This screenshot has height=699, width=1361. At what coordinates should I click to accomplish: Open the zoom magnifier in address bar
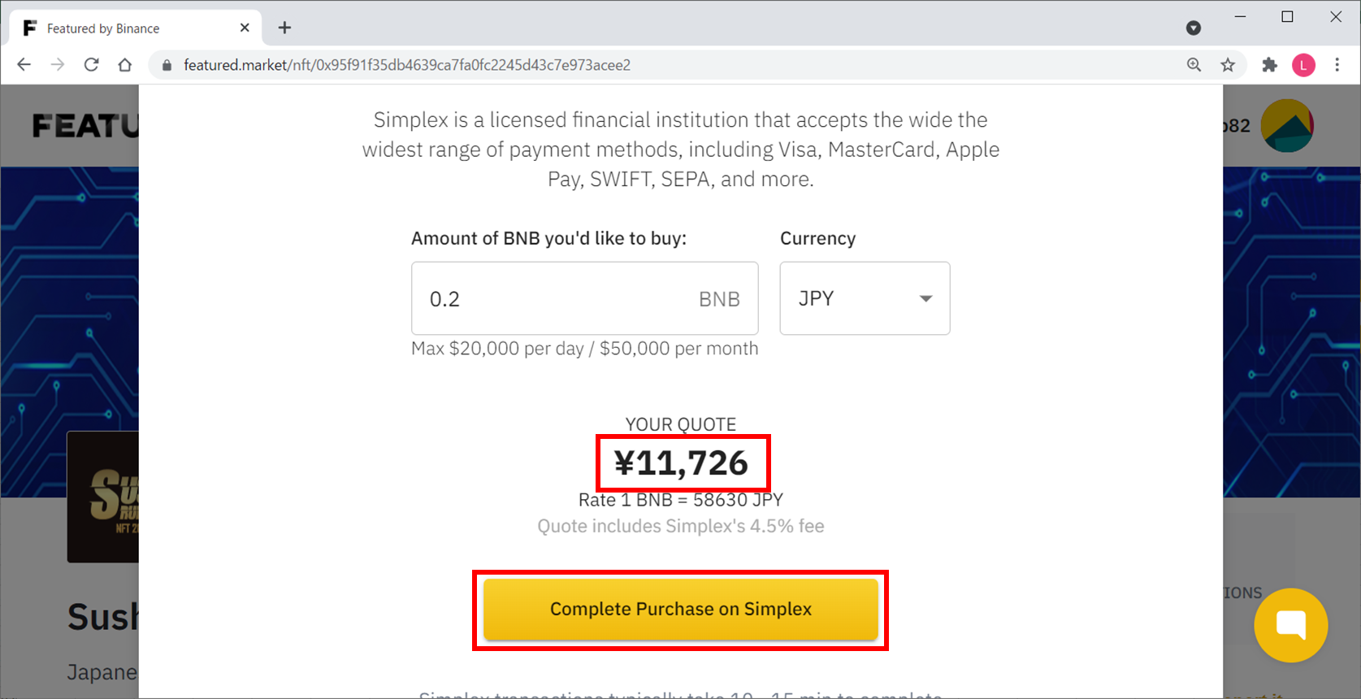(x=1194, y=65)
